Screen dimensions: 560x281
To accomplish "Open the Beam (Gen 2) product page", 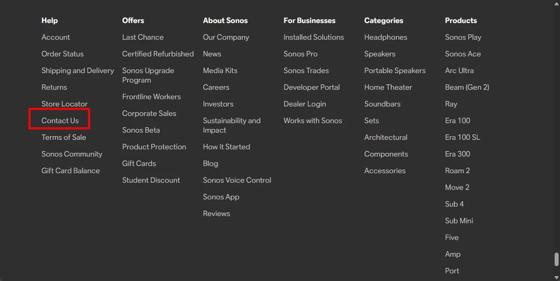I will pos(467,87).
